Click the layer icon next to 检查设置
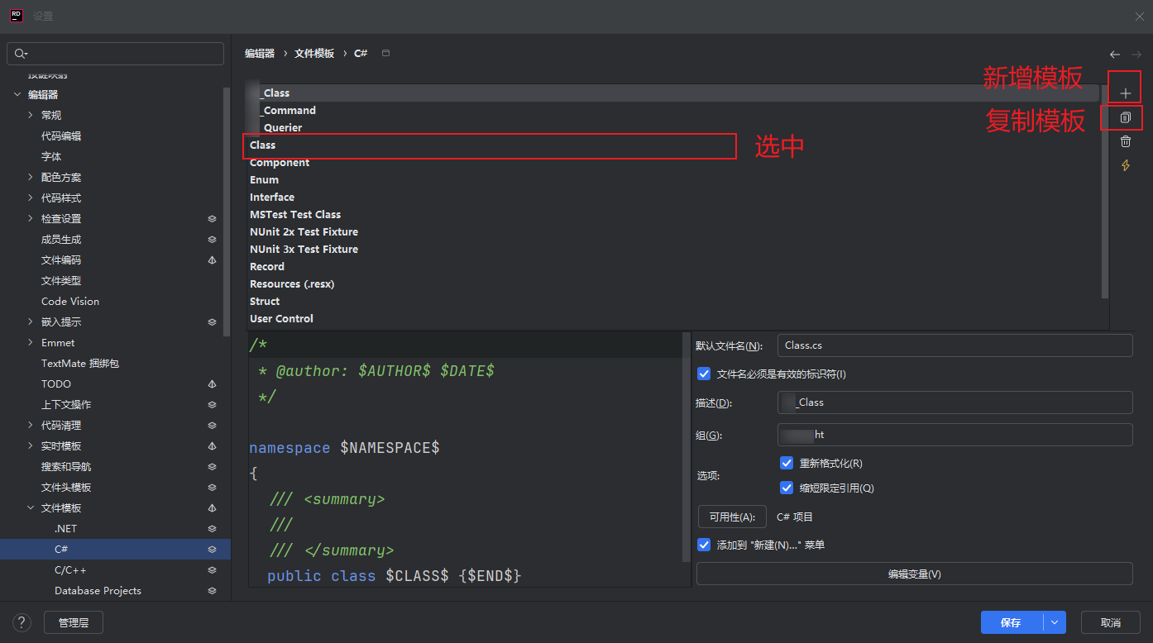Viewport: 1153px width, 643px height. click(212, 219)
